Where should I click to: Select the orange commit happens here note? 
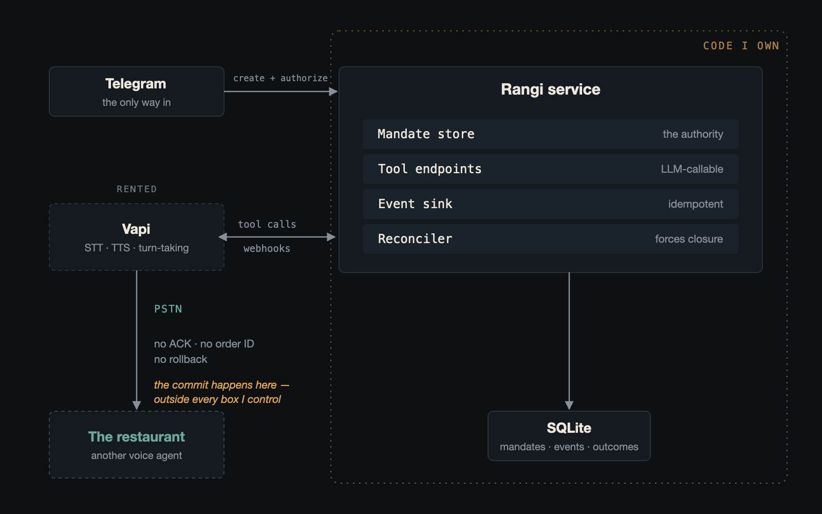(x=221, y=392)
